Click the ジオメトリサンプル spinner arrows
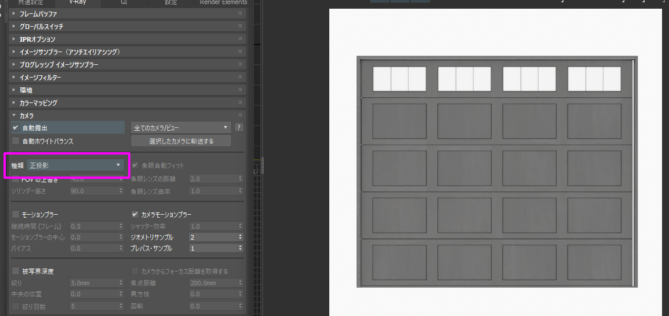The image size is (669, 316). [240, 237]
